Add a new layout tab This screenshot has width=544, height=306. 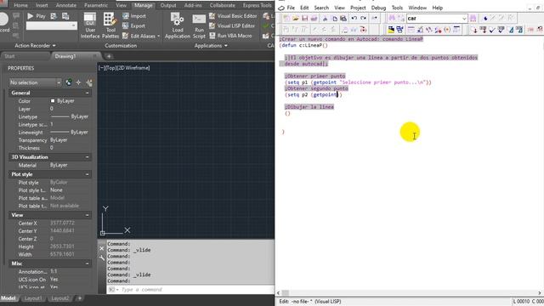point(79,298)
